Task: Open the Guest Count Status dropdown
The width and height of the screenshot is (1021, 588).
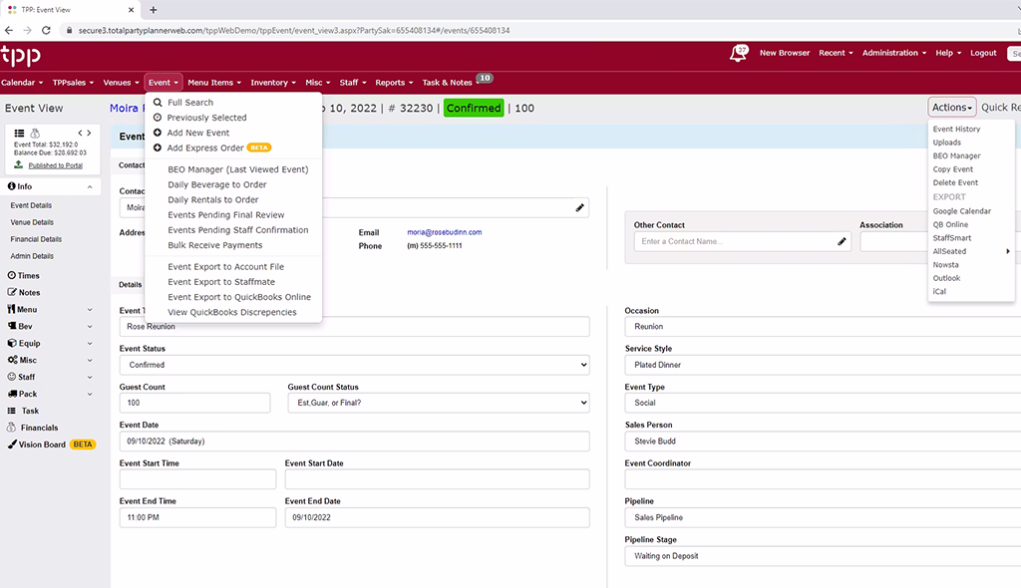Action: click(438, 403)
